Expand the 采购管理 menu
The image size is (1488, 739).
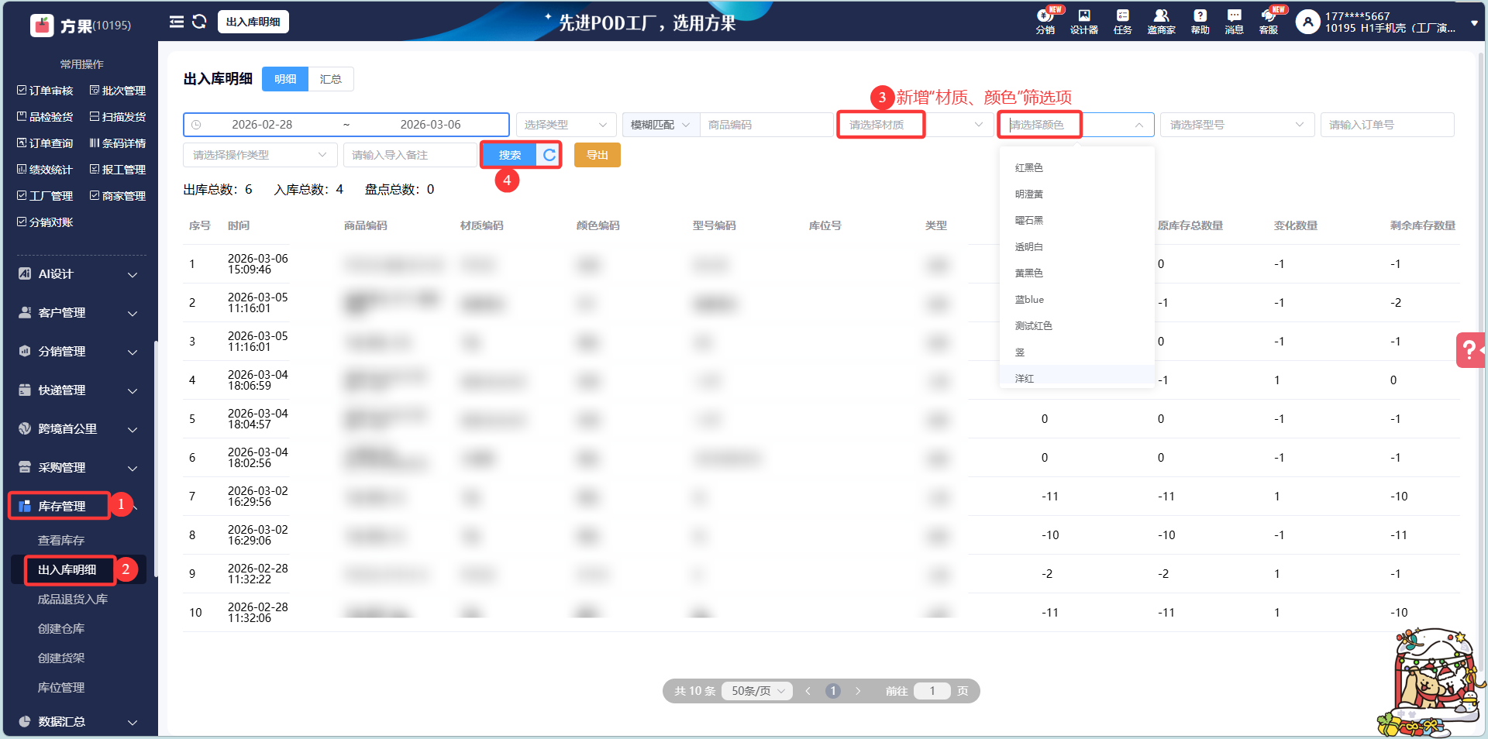pos(78,468)
